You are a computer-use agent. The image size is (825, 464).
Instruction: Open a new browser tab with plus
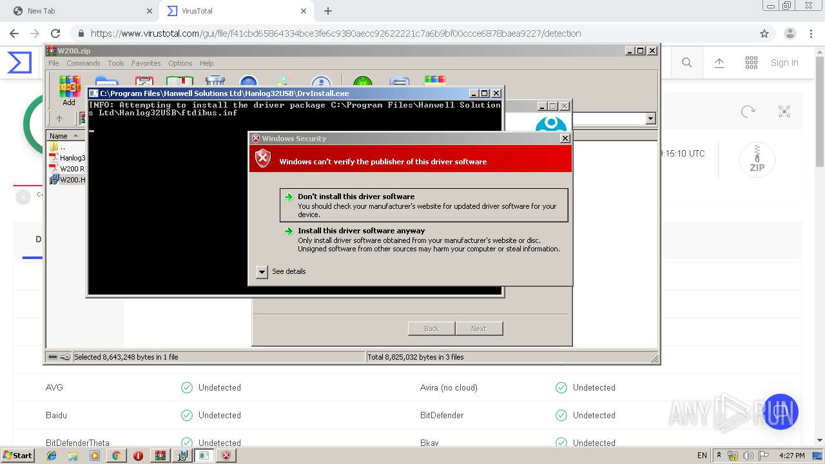[328, 11]
